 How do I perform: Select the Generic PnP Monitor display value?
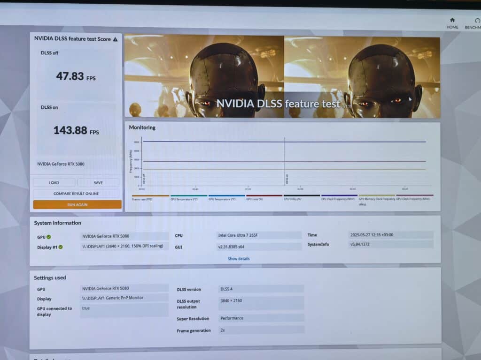(124, 298)
